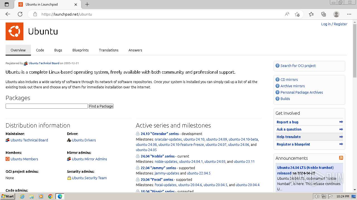View site information lock icon

pos(35,14)
